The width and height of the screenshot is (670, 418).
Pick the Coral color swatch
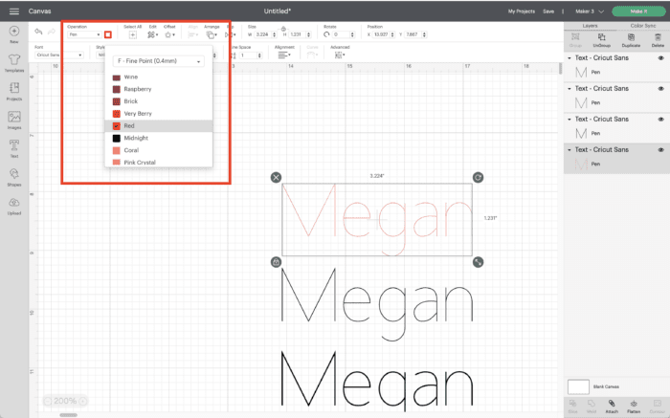pos(131,150)
